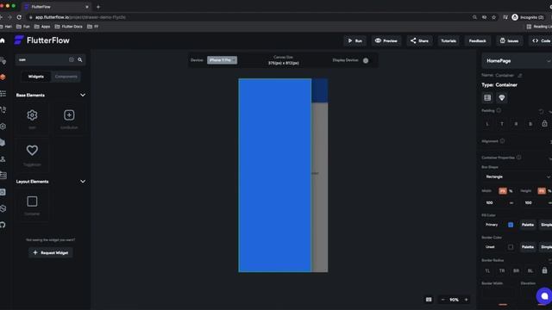Screen dimensions: 552x310
Task: Expand the Container Properties section
Action: pyautogui.click(x=550, y=158)
